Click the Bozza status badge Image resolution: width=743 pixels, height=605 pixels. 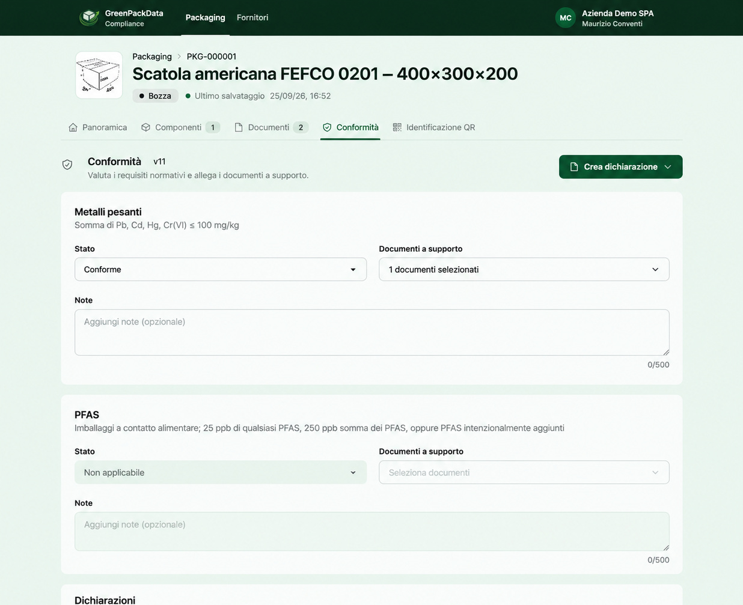coord(155,96)
